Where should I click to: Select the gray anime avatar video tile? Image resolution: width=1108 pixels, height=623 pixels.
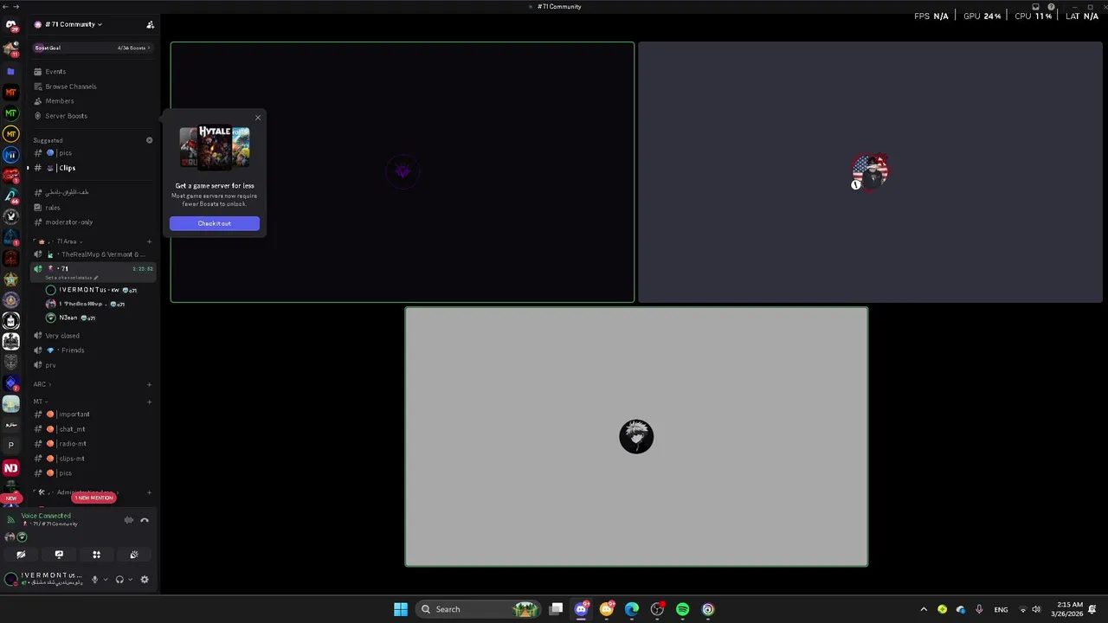pyautogui.click(x=636, y=437)
